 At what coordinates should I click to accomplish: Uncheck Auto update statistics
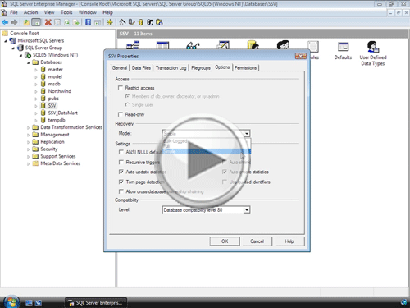pyautogui.click(x=121, y=172)
